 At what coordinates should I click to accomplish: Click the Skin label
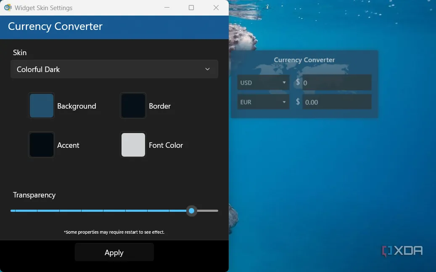pyautogui.click(x=20, y=52)
